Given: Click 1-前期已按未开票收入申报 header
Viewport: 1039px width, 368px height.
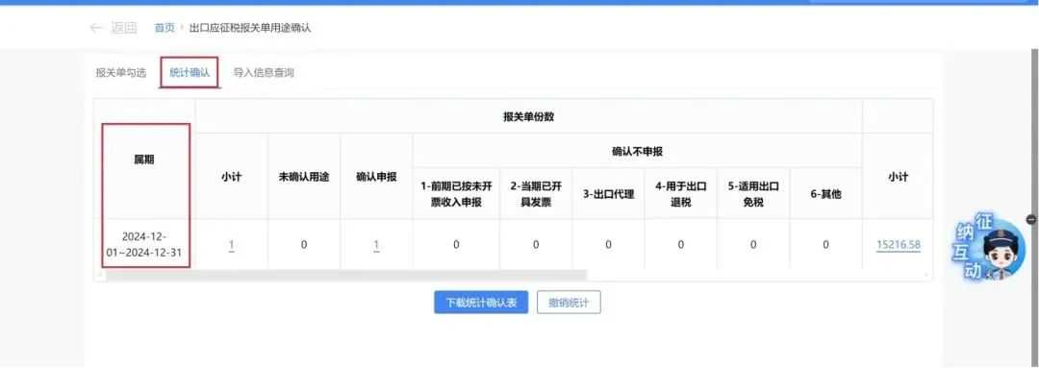Looking at the screenshot, I should click(x=456, y=195).
